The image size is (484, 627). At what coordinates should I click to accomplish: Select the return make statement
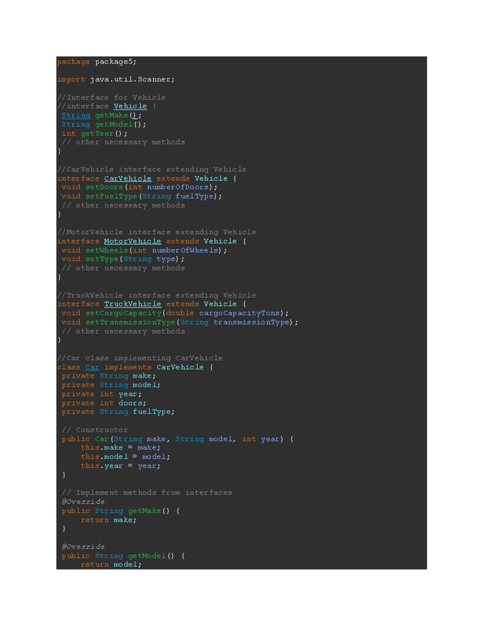[x=108, y=520]
